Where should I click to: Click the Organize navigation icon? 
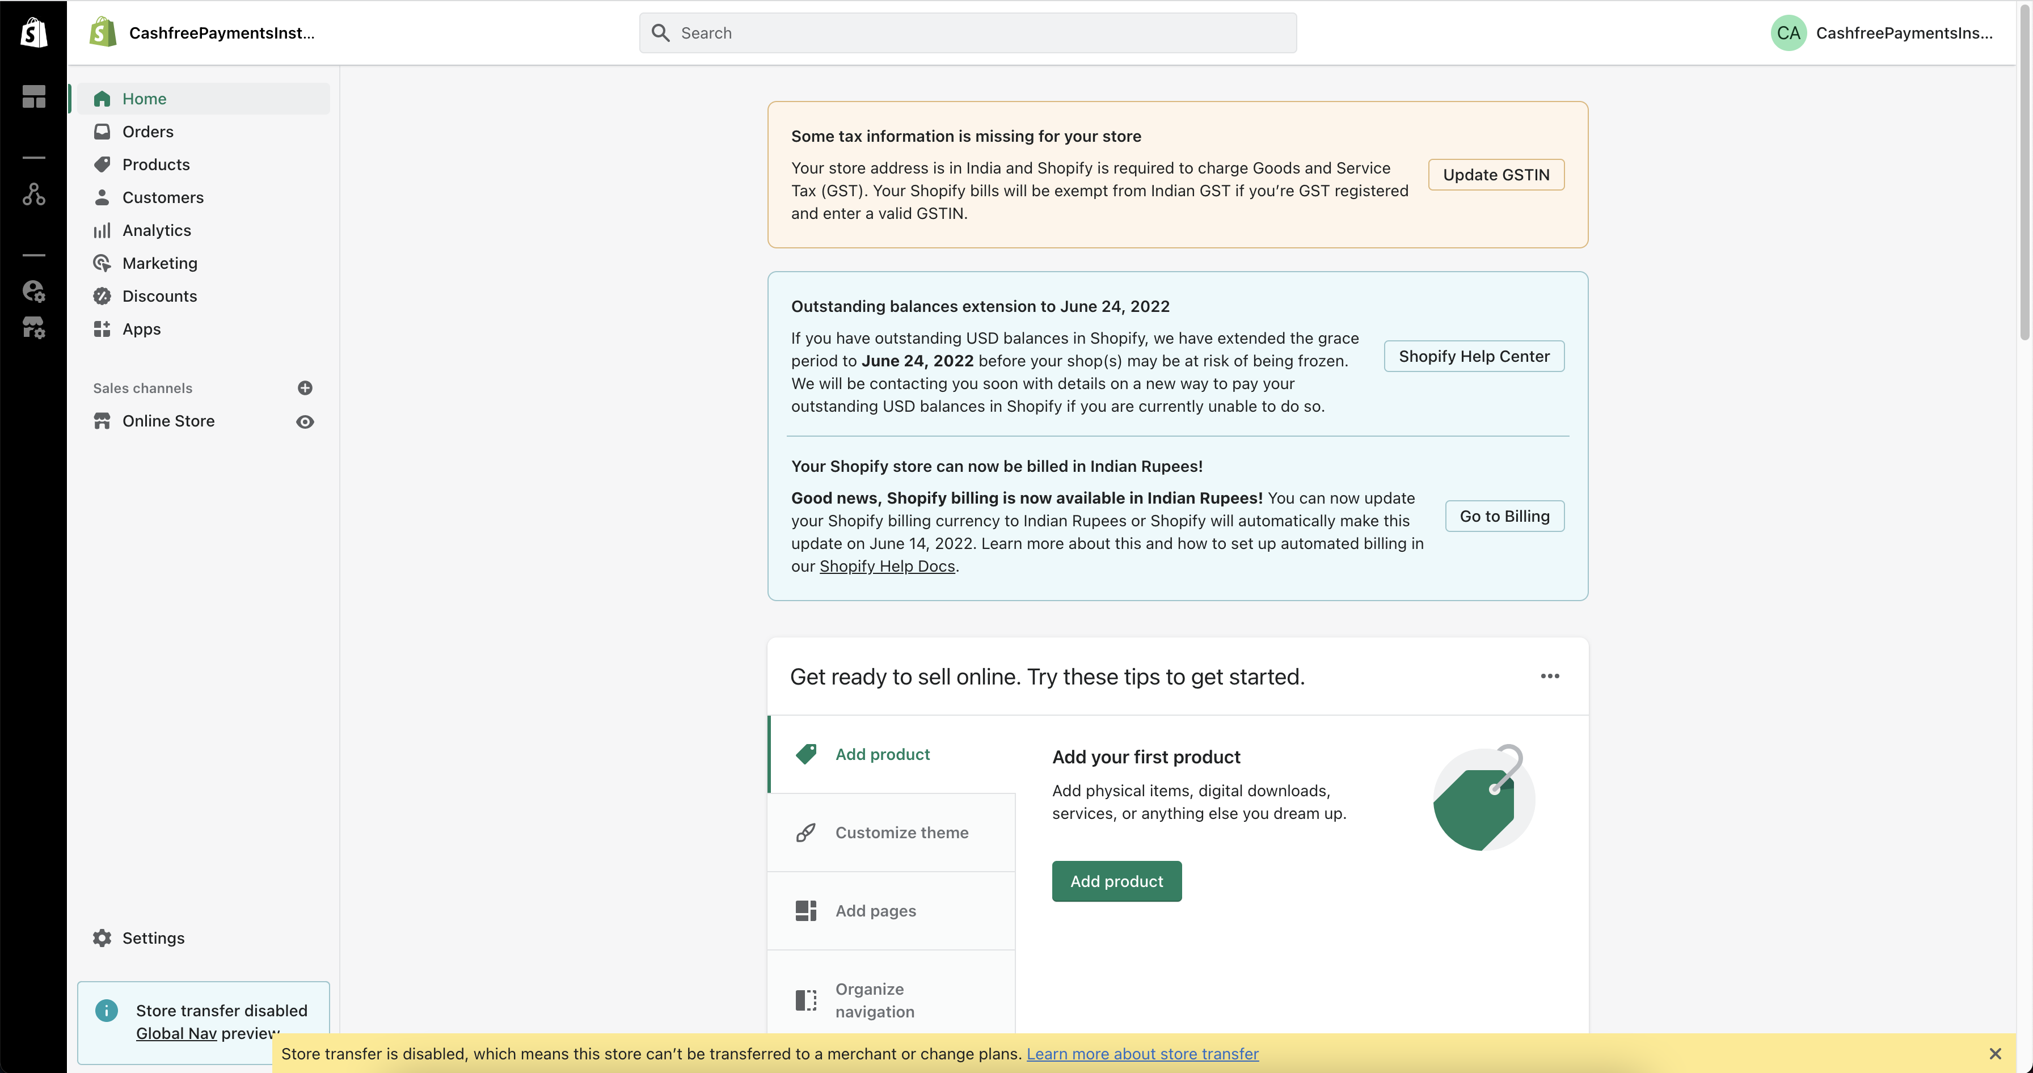click(x=806, y=1000)
